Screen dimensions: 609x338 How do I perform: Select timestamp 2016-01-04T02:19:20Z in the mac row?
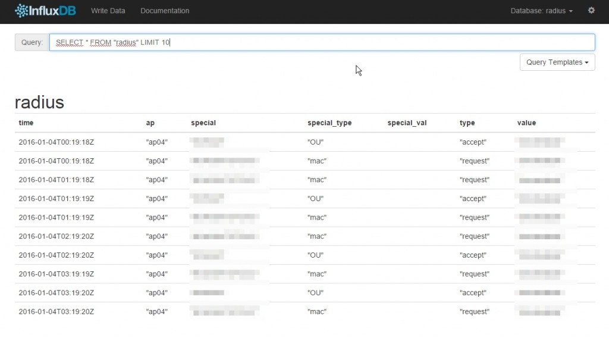[56, 236]
